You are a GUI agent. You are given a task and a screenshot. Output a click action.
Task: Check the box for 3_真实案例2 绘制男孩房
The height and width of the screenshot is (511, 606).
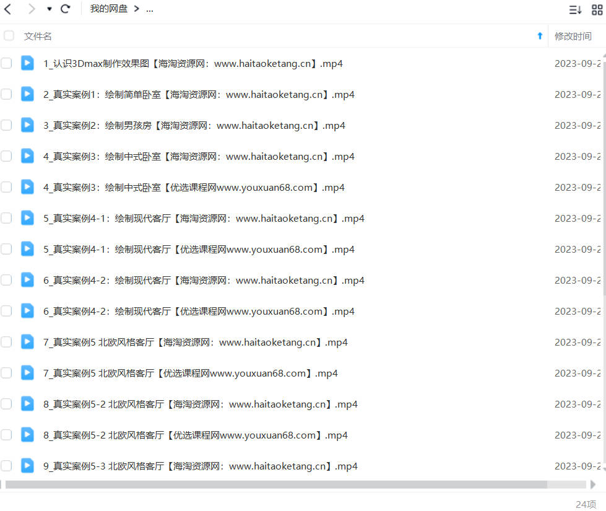[x=6, y=125]
